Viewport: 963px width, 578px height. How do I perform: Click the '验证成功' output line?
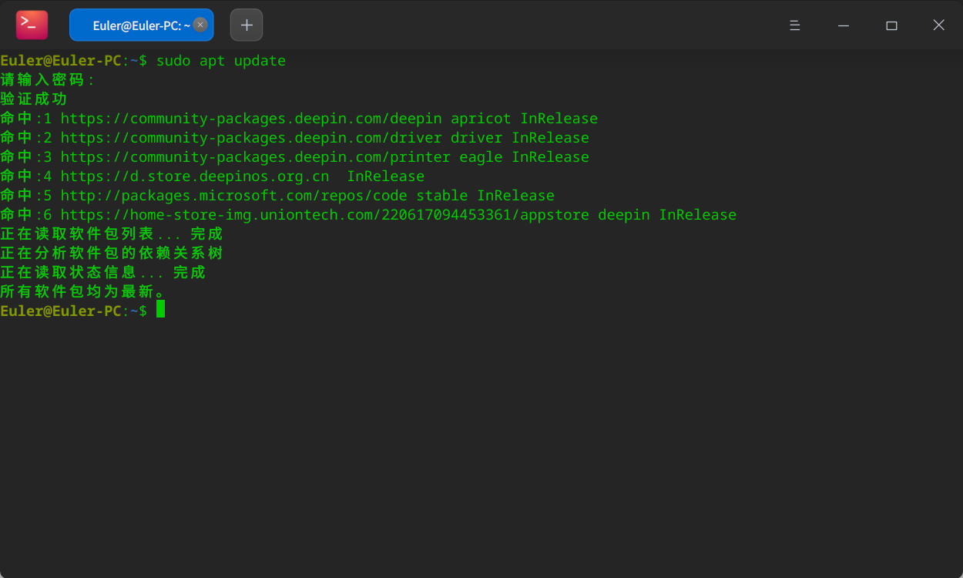pyautogui.click(x=34, y=99)
